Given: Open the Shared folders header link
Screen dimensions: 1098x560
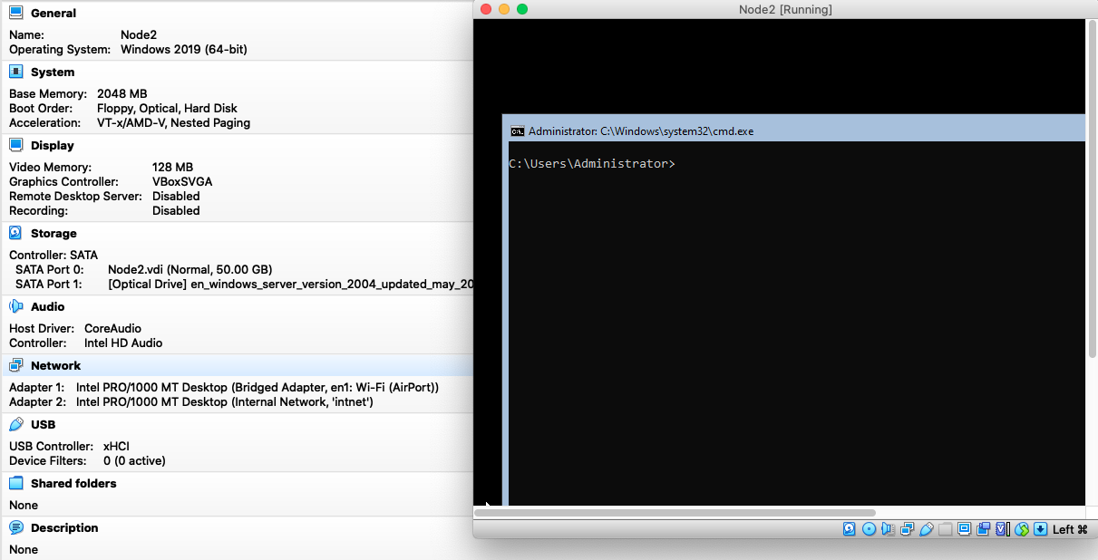Looking at the screenshot, I should pyautogui.click(x=73, y=484).
